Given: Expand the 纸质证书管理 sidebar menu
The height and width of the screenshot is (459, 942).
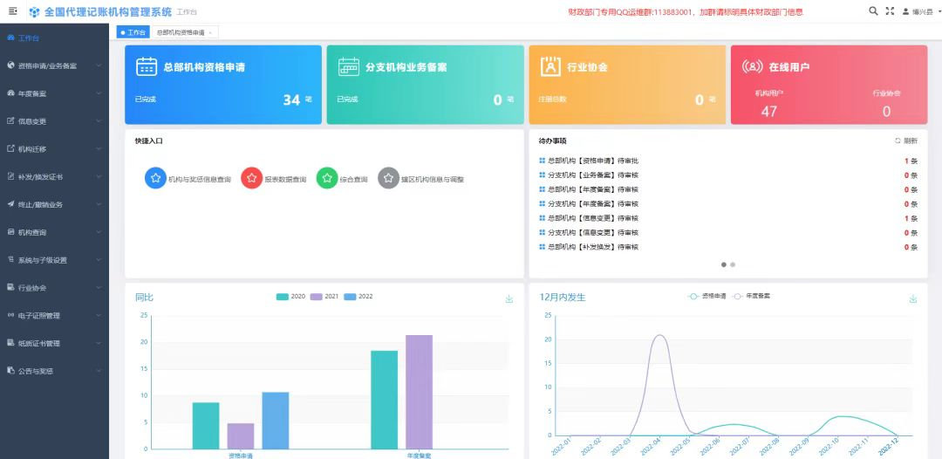Looking at the screenshot, I should [55, 343].
